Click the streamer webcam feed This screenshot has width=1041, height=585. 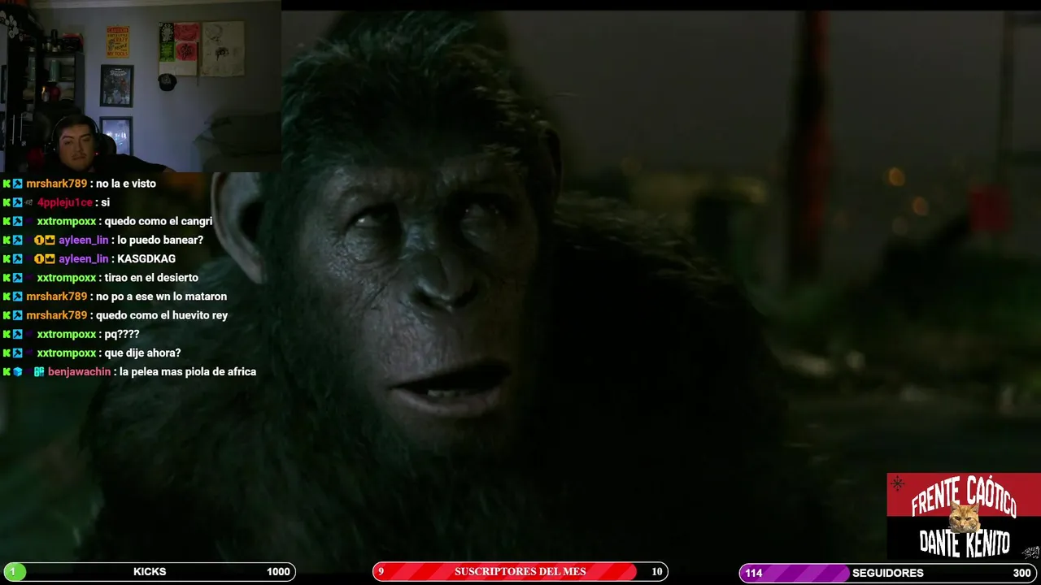(x=140, y=87)
